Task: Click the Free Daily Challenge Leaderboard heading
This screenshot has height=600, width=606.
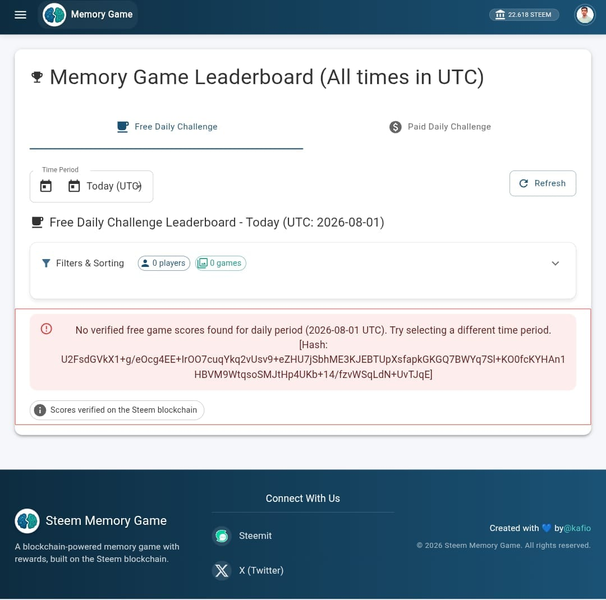Action: pos(217,223)
